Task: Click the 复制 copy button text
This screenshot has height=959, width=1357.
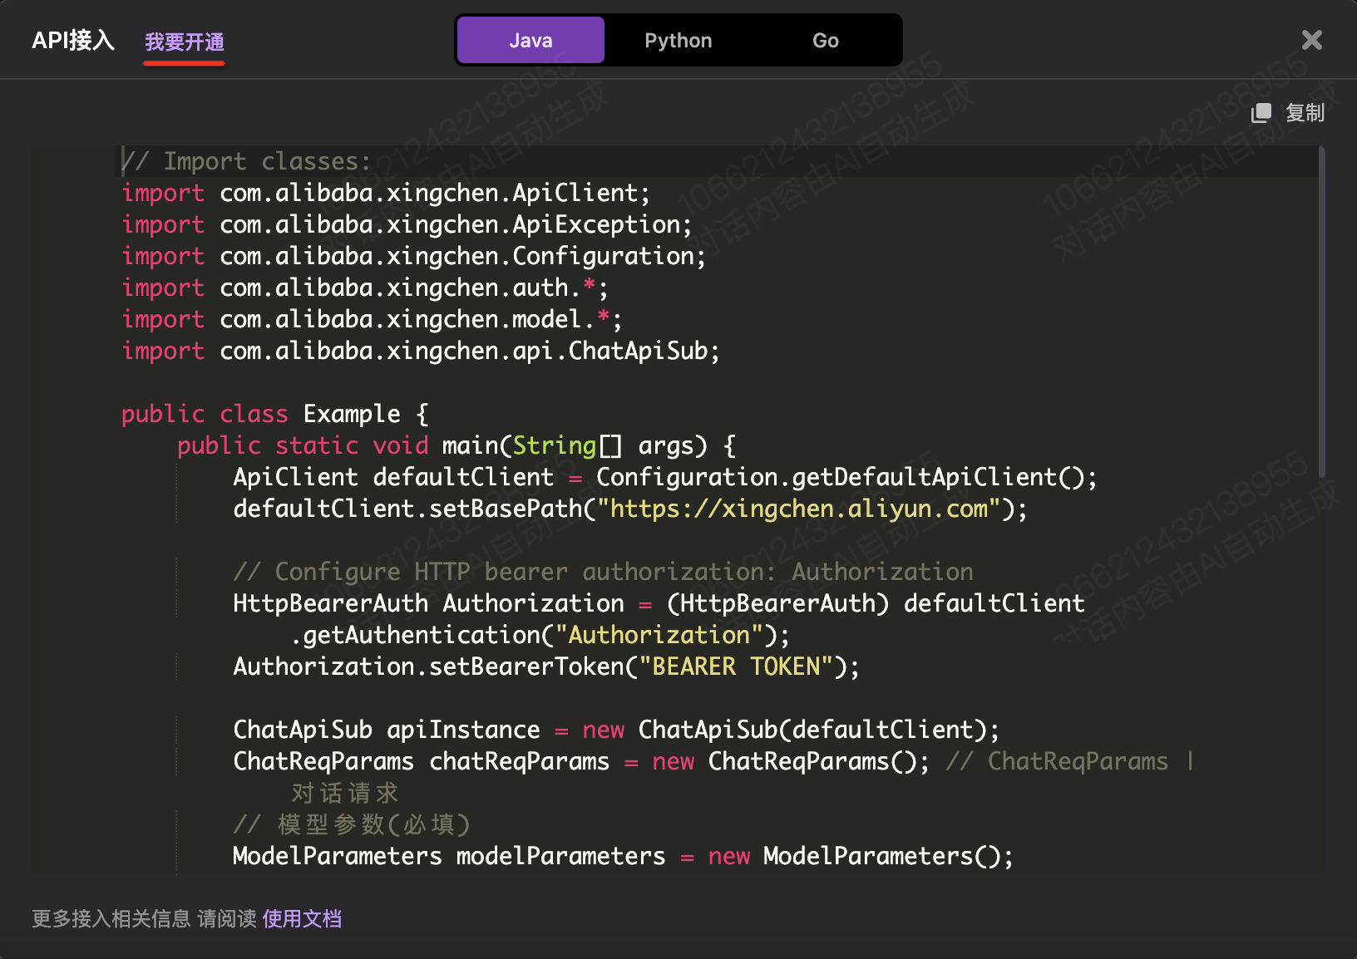Action: [1305, 113]
